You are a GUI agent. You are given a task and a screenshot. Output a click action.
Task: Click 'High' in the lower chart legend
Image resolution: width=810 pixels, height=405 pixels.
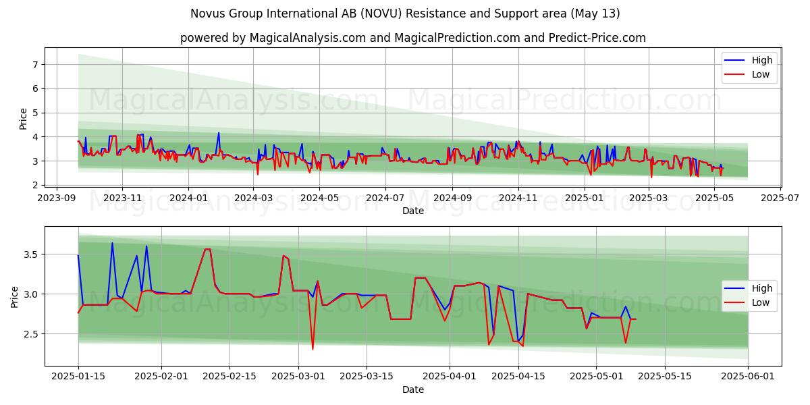tap(762, 288)
